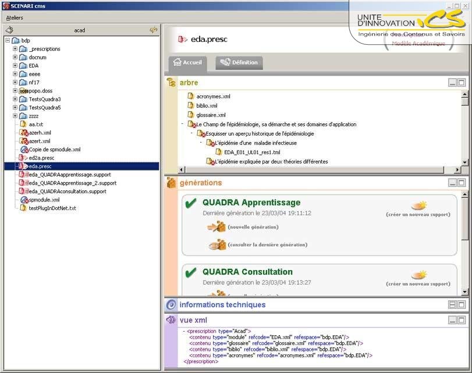Image resolution: width=472 pixels, height=373 pixels.
Task: Click the biblio.xml file icon in arbre
Action: click(x=190, y=105)
